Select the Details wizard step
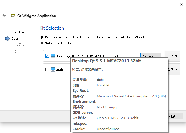Viewport: 186px width, 133px height. (18, 45)
